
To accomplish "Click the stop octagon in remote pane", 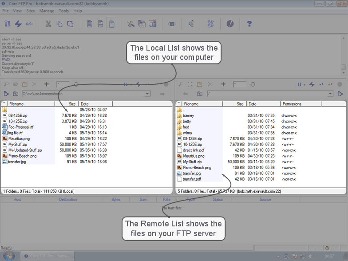I will 340,84.
